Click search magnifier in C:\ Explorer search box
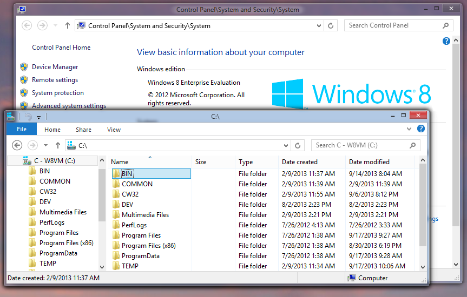This screenshot has height=297, width=467. coord(412,145)
